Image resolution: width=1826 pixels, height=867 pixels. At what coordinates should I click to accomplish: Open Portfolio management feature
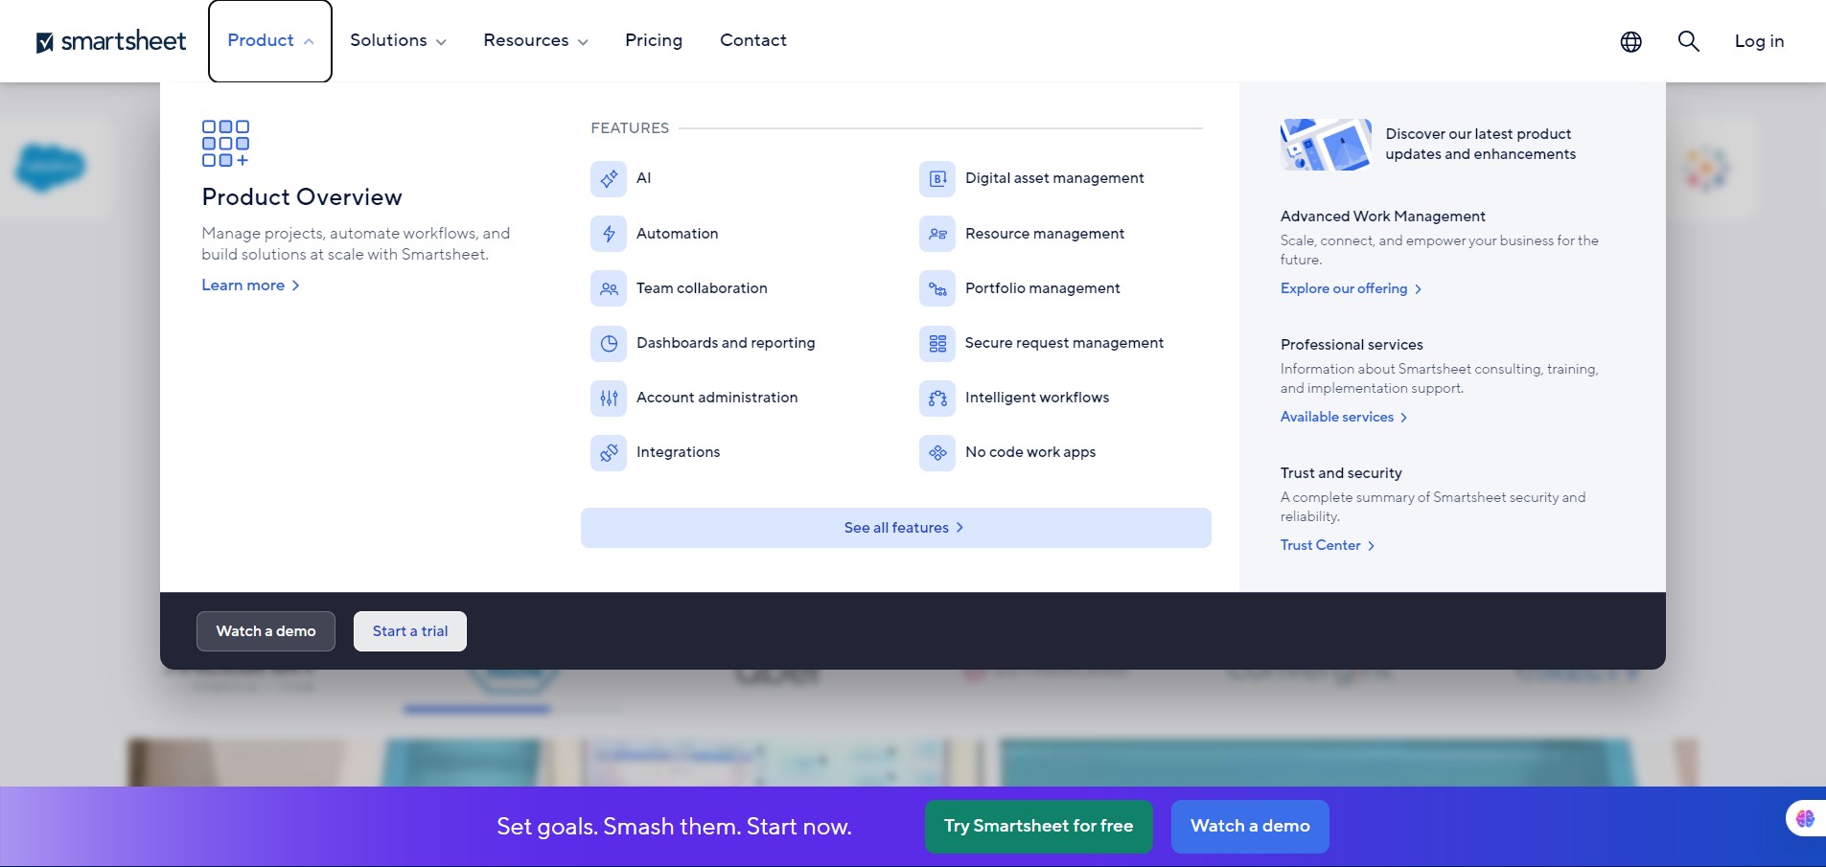point(1042,288)
